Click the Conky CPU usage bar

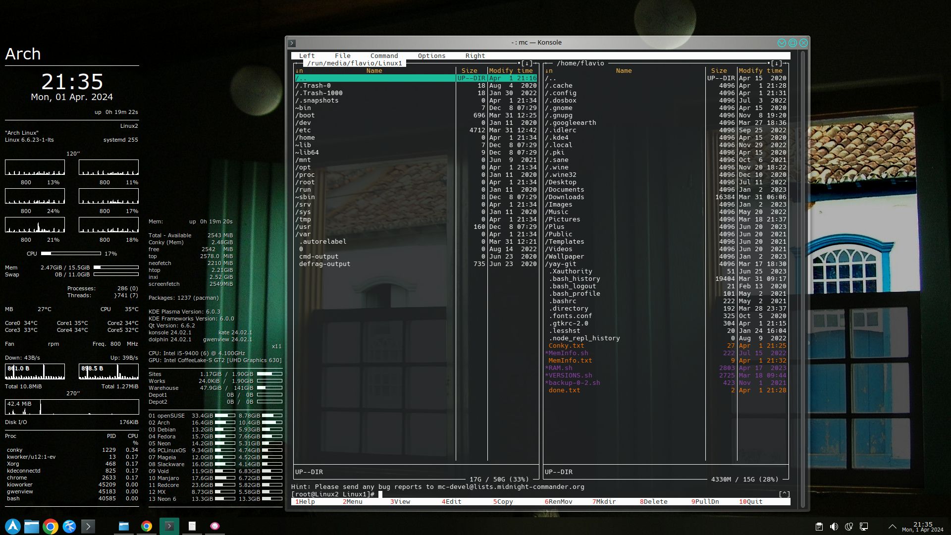(x=71, y=254)
